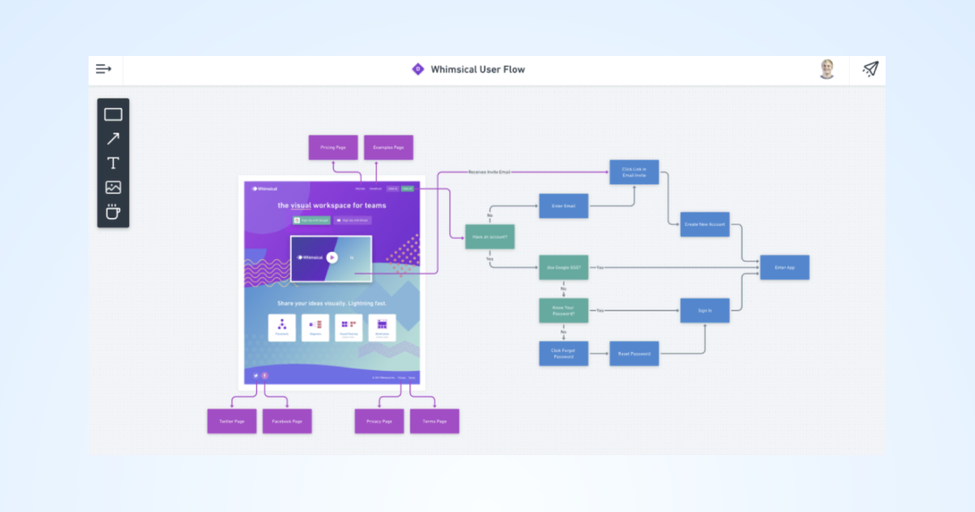Select the Create New Account node
975x512 pixels.
(704, 223)
